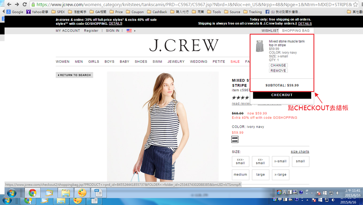Screen dimensions: 363x205
Task: Click the main product model photo
Action: (x=162, y=127)
